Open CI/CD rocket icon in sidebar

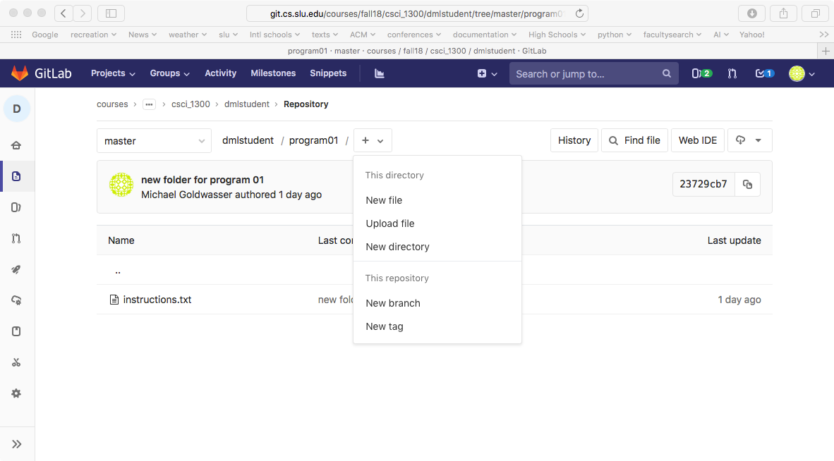(16, 269)
